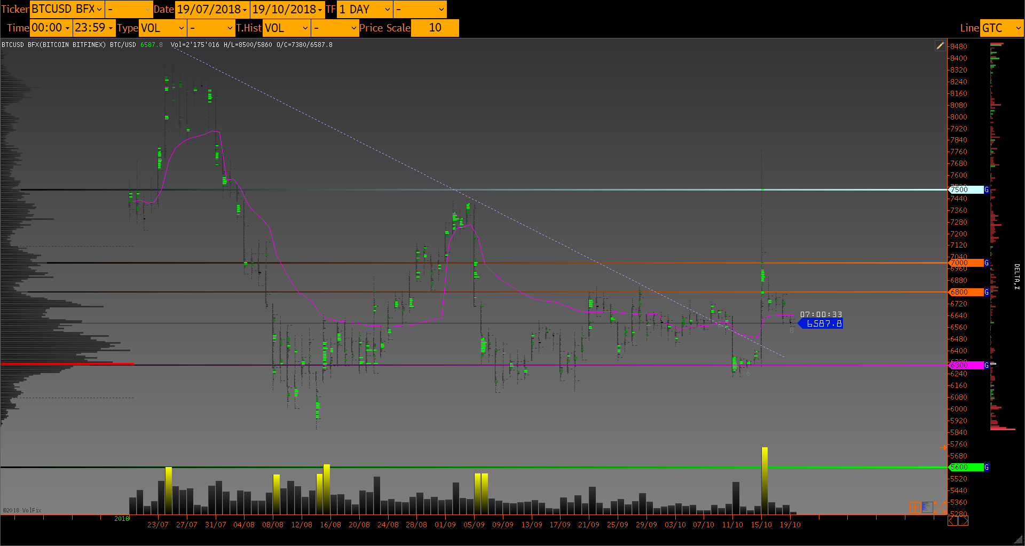This screenshot has height=546, width=1025.
Task: Click the volume profile histogram icon
Action: (927, 507)
